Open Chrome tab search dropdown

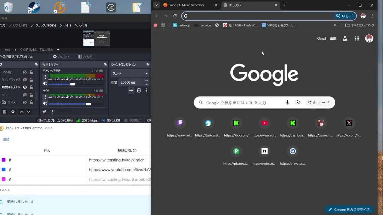(x=156, y=5)
